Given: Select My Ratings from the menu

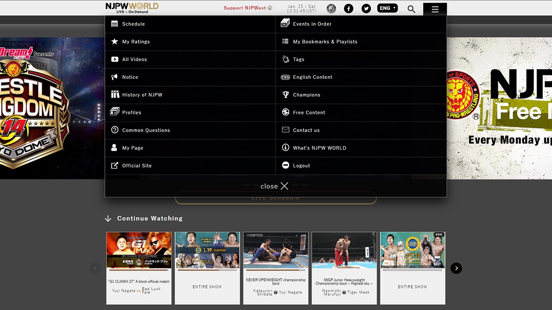Looking at the screenshot, I should click(190, 42).
